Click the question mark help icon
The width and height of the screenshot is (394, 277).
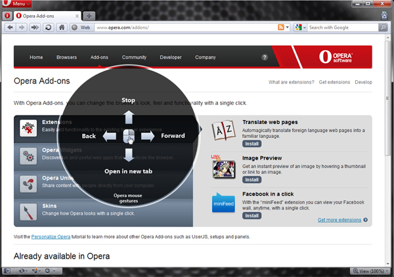pyautogui.click(x=265, y=57)
